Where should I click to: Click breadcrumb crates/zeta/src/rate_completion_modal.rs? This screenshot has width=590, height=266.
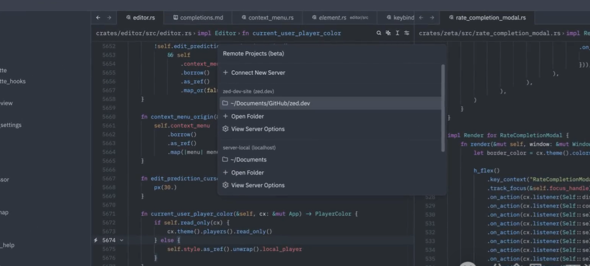tap(490, 33)
